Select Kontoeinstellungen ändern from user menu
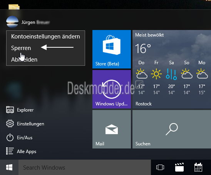211x175 pixels. point(45,37)
